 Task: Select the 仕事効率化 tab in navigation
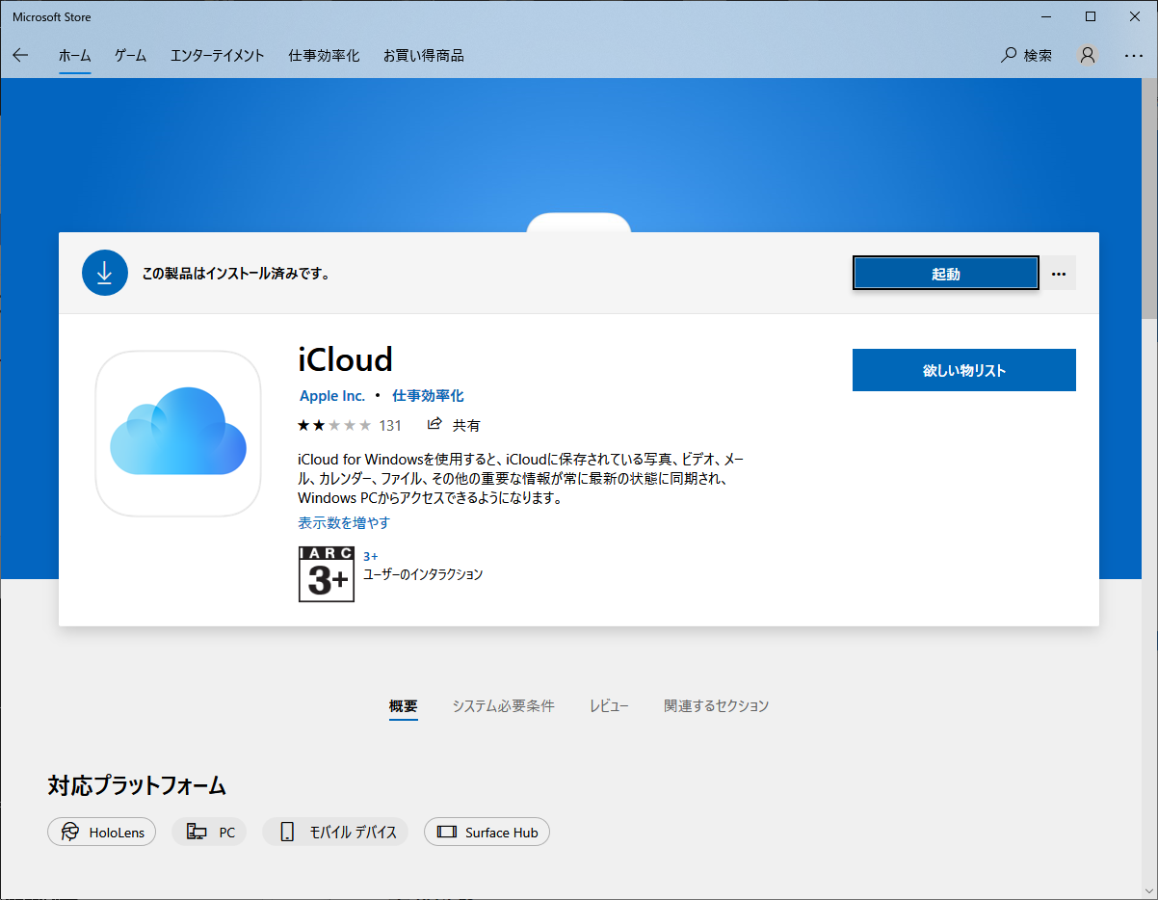pyautogui.click(x=324, y=56)
